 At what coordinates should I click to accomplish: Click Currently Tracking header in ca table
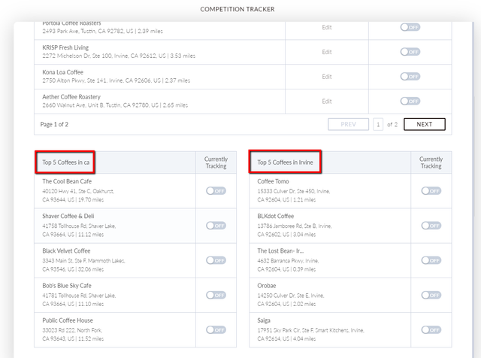216,162
